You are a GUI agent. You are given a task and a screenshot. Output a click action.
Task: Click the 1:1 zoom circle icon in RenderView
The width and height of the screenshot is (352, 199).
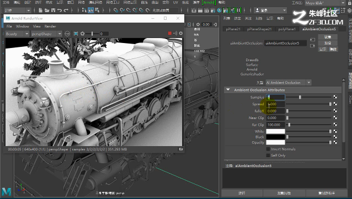(x=67, y=34)
